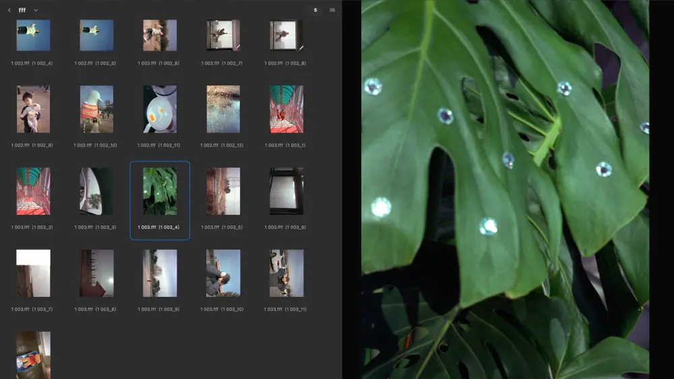Click file name 1 002.fff (1 002_11)
The height and width of the screenshot is (379, 674).
coord(158,145)
